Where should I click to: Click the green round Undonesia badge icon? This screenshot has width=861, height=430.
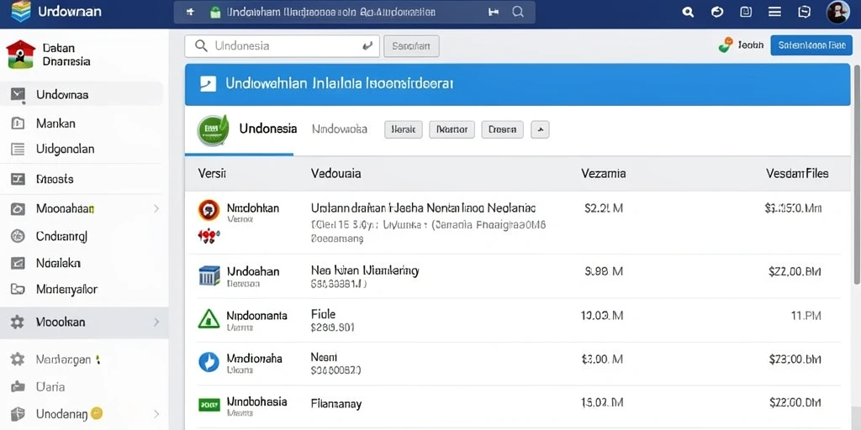(213, 130)
